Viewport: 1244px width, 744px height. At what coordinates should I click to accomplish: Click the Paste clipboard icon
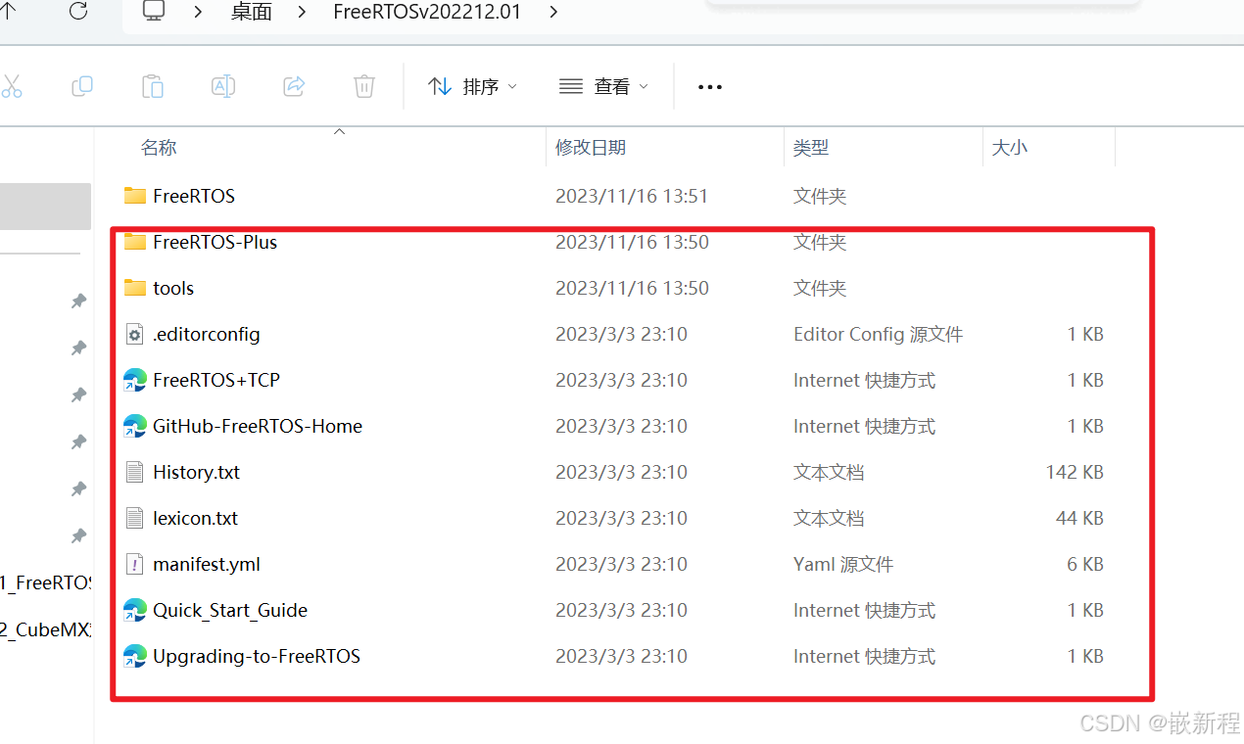(x=153, y=87)
